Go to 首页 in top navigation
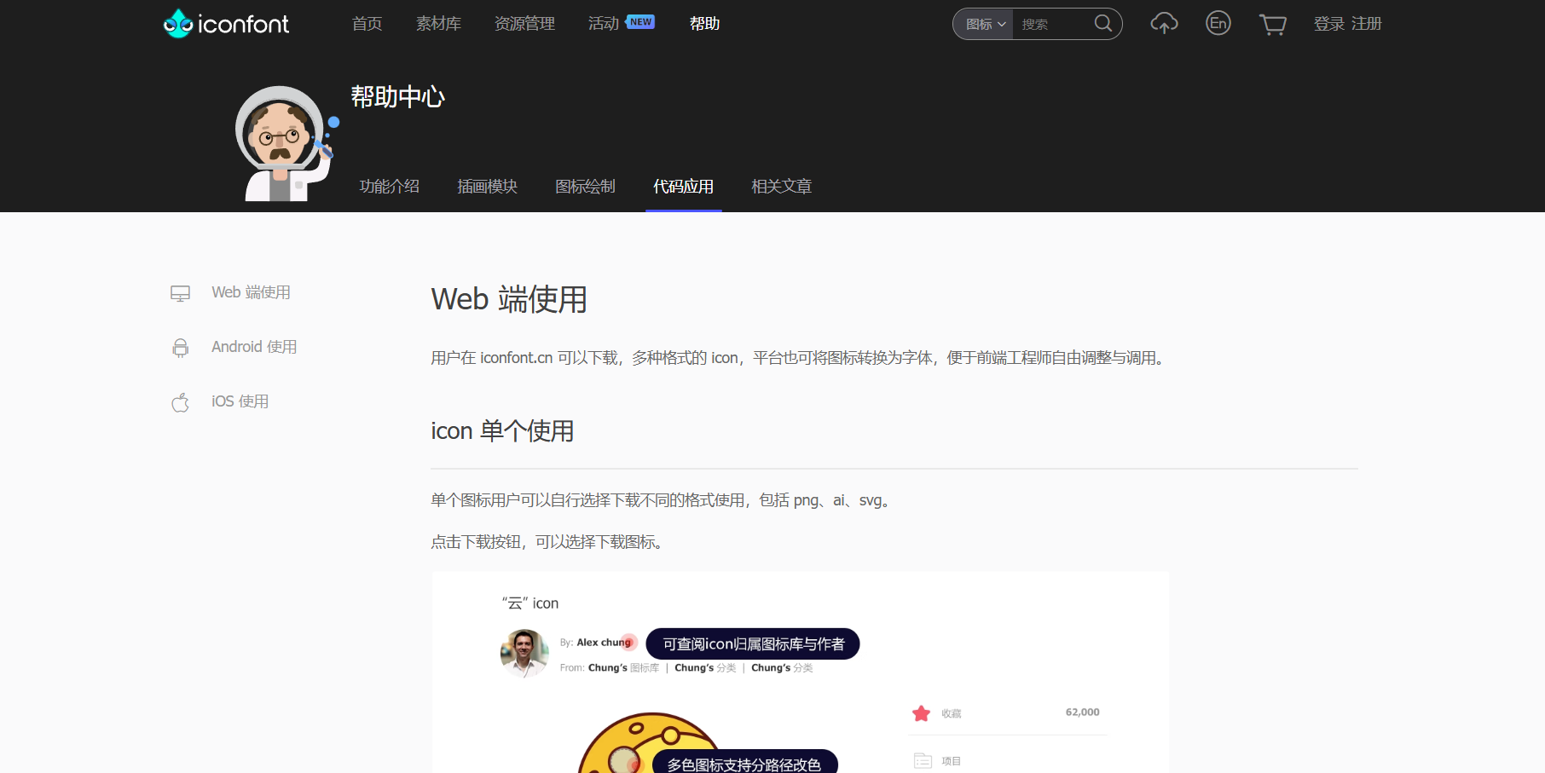The image size is (1545, 773). pyautogui.click(x=367, y=24)
